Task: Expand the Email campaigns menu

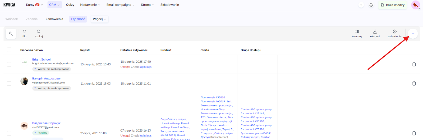Action: coord(120,5)
